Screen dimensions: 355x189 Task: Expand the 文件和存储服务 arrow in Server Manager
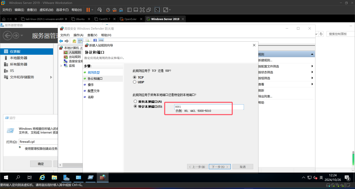pyautogui.click(x=51, y=77)
